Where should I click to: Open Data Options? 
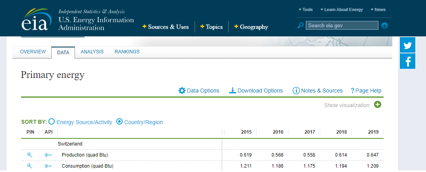(199, 91)
